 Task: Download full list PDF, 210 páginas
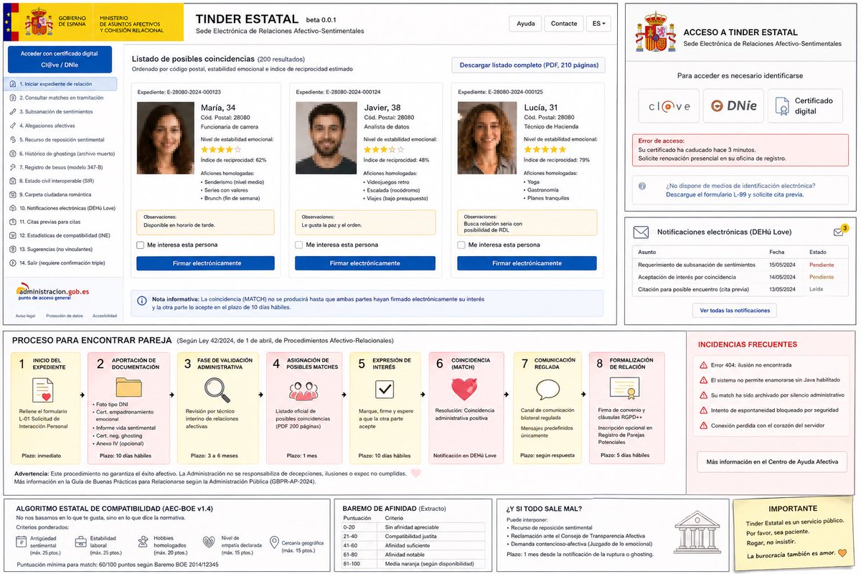528,65
